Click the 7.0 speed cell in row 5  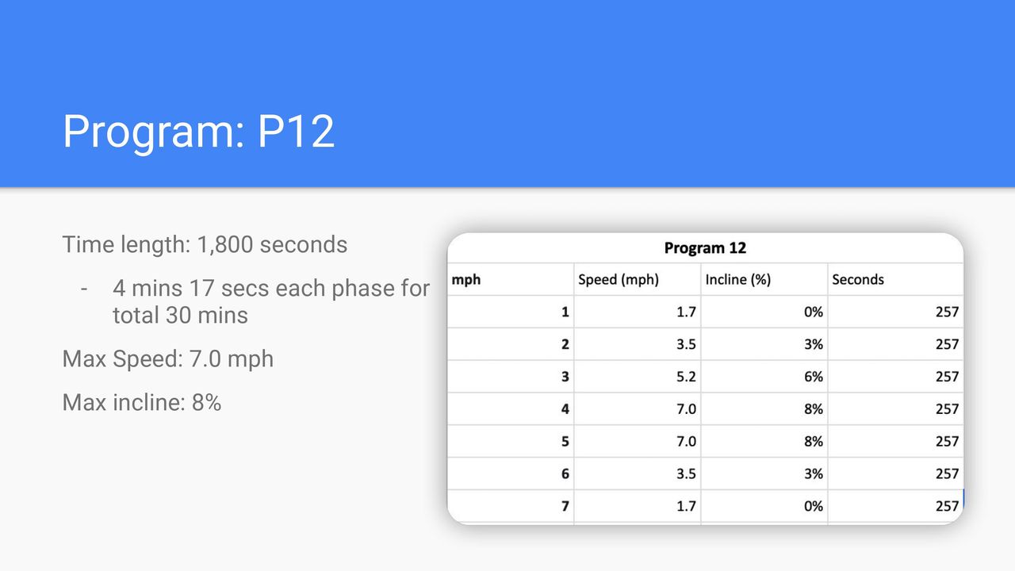pyautogui.click(x=638, y=441)
